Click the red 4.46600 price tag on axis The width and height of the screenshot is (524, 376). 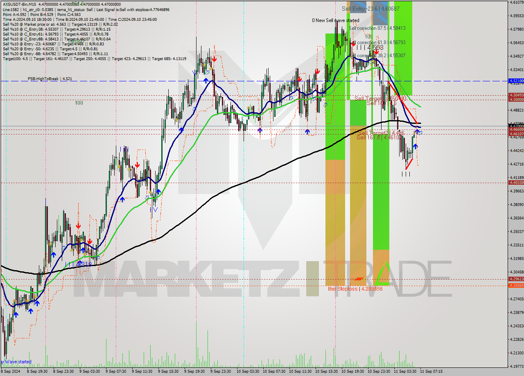point(516,129)
